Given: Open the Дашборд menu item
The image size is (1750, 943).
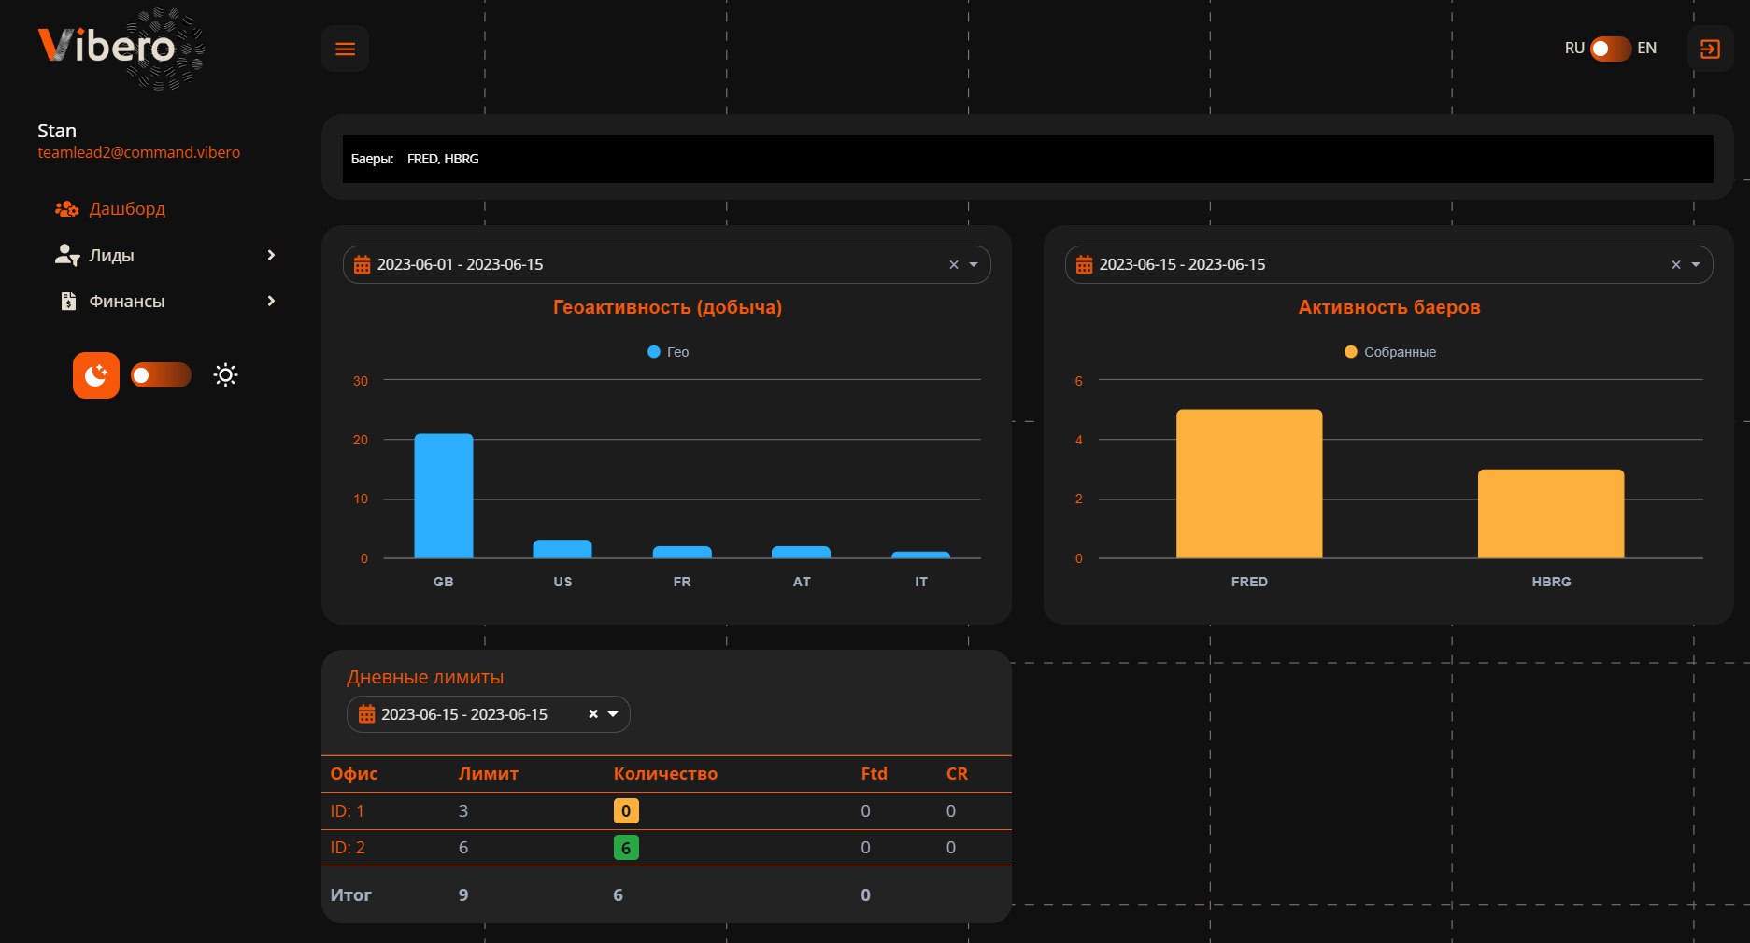Looking at the screenshot, I should [x=127, y=209].
